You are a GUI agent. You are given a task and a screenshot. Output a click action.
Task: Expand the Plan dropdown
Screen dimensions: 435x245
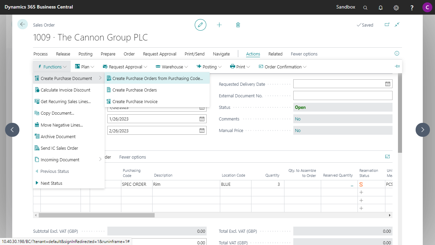[85, 67]
